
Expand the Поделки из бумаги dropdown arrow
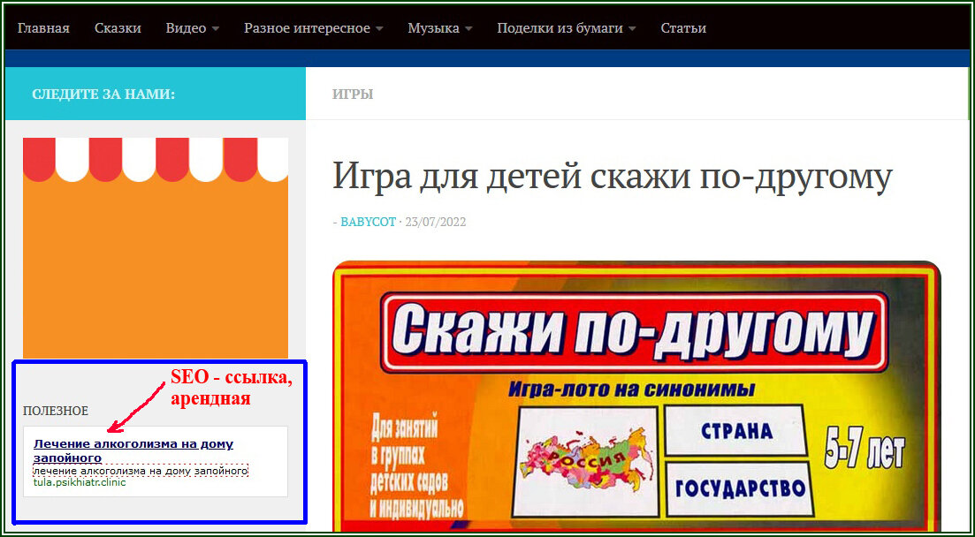(632, 29)
